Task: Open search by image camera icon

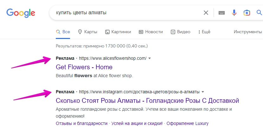Action: click(x=247, y=13)
